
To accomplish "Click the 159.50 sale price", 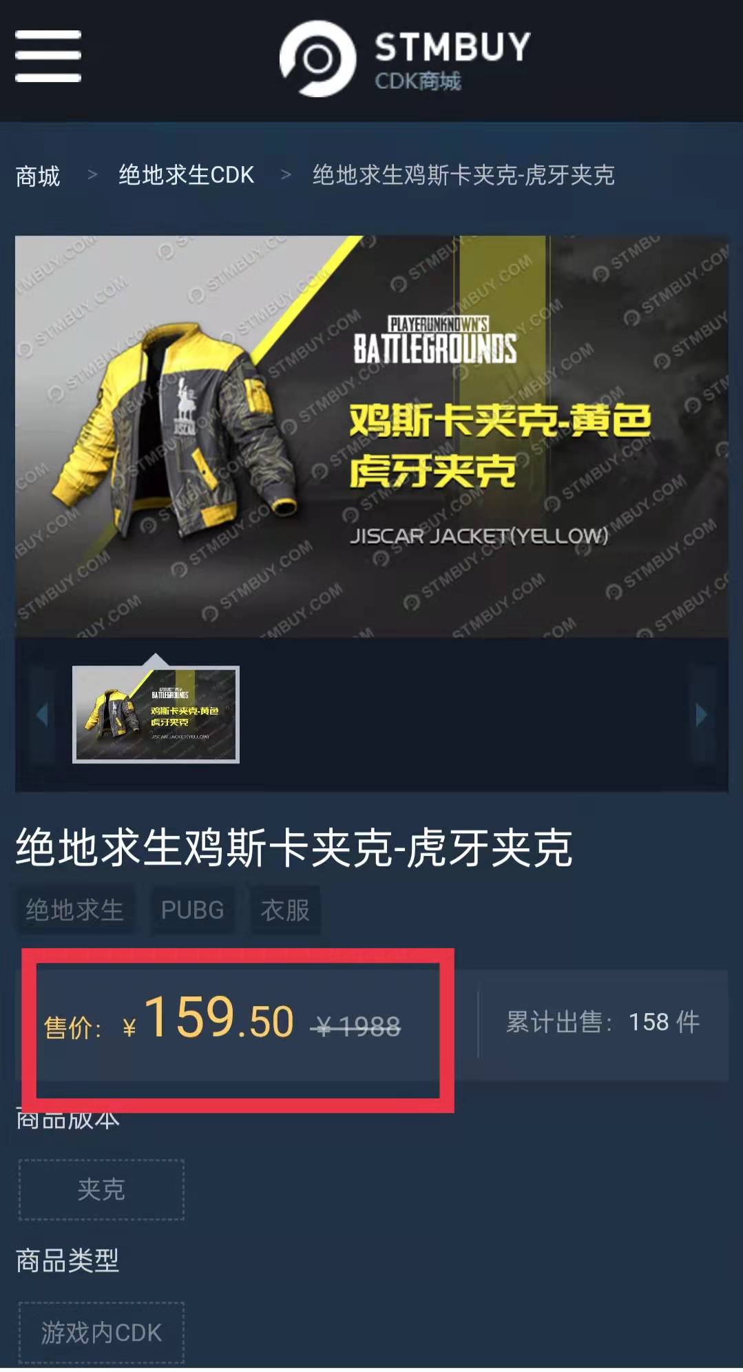I will [x=219, y=1019].
